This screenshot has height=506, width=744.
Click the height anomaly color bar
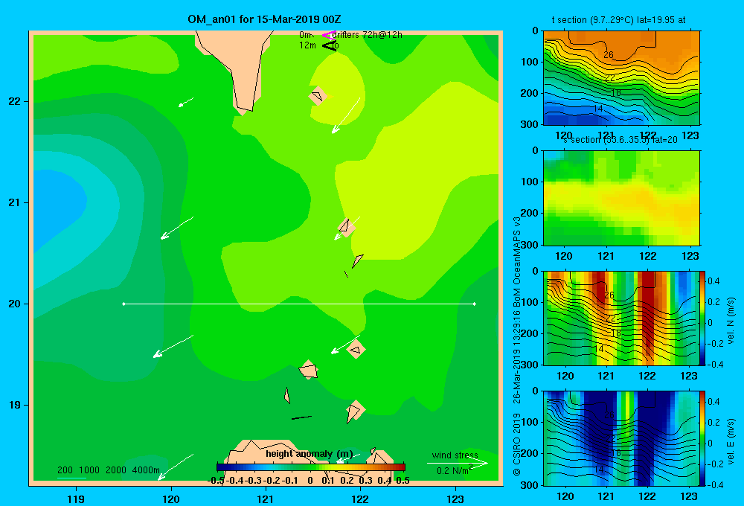(311, 467)
